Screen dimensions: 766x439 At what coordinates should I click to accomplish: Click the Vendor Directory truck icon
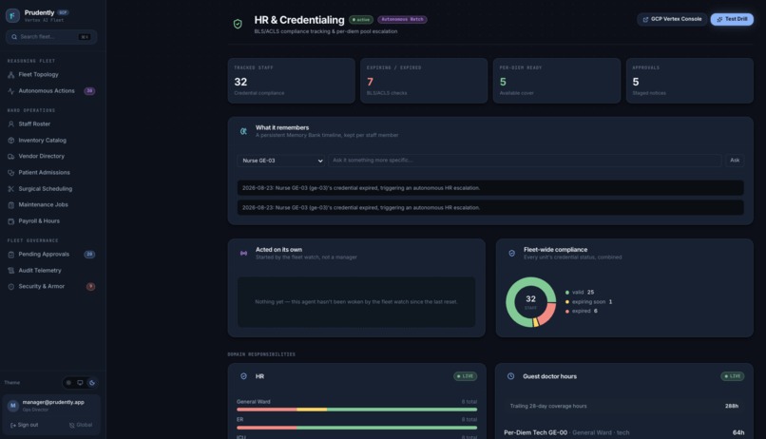(x=10, y=157)
